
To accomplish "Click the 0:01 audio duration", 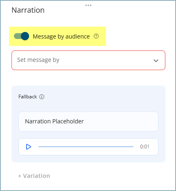I will point(144,147).
